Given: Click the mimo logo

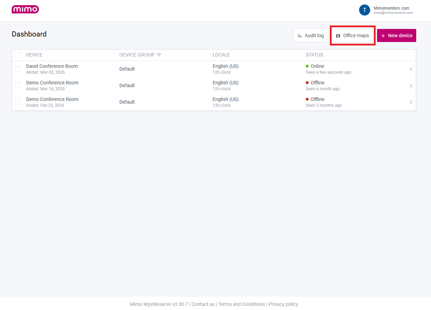Looking at the screenshot, I should pyautogui.click(x=25, y=9).
